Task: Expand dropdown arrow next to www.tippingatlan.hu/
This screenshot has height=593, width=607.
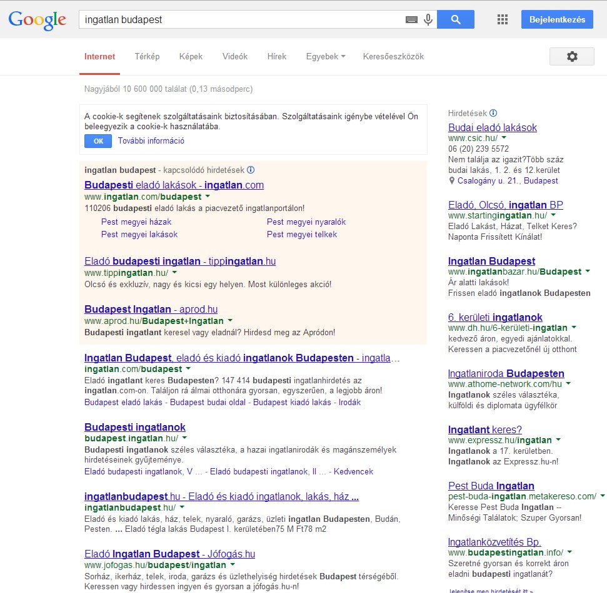Action: point(174,273)
